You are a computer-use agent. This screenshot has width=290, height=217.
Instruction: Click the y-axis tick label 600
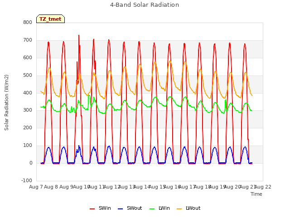(28, 57)
